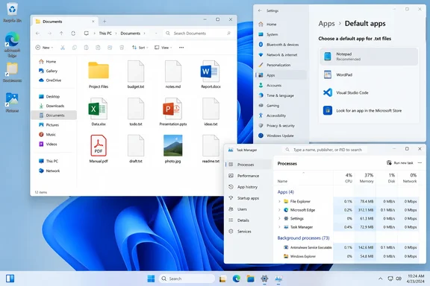Open the Sort dropdown in File Explorer
Viewport: 430px width, 286px height.
[140, 48]
